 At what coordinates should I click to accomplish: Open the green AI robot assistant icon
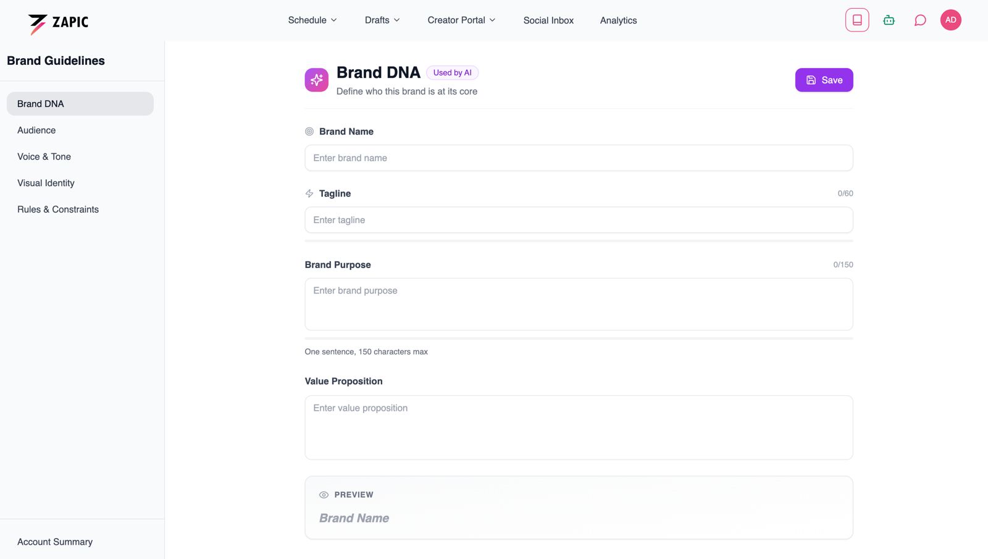889,19
